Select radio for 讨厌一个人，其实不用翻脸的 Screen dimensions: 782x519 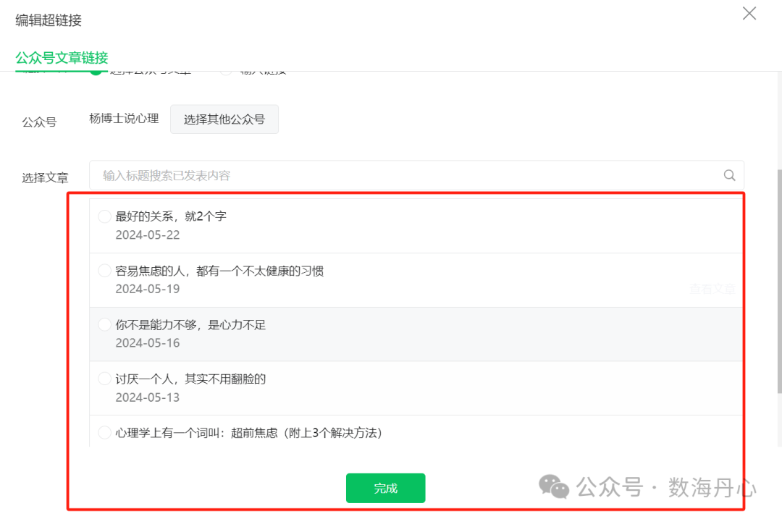point(104,379)
